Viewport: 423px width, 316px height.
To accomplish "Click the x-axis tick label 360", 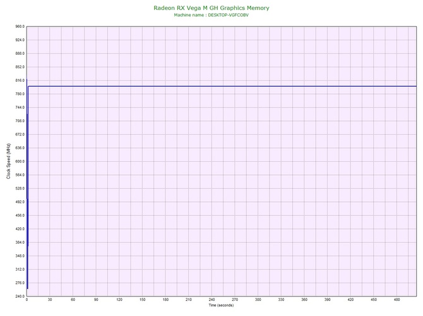I will click(x=304, y=300).
